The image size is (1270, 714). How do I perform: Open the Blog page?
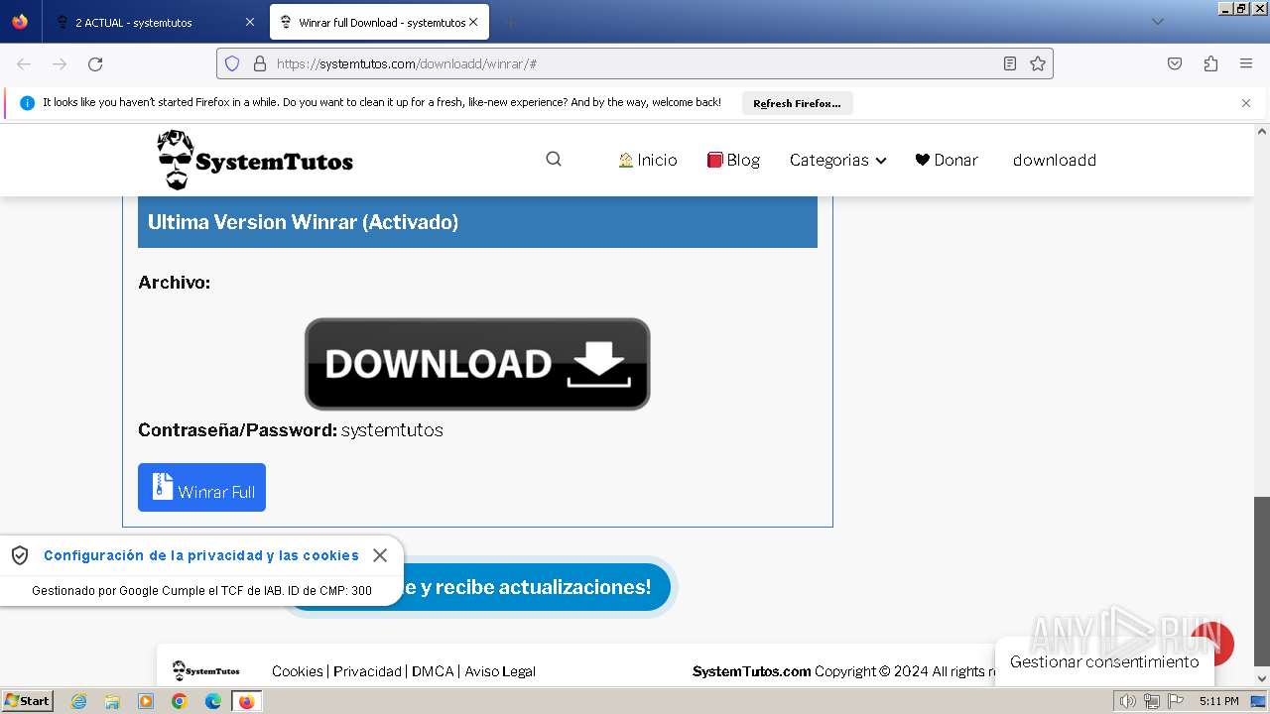click(x=733, y=160)
